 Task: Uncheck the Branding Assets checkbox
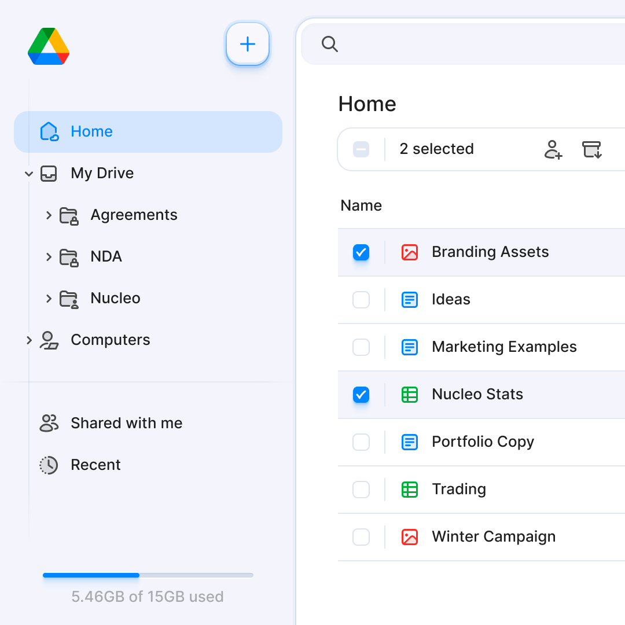361,252
